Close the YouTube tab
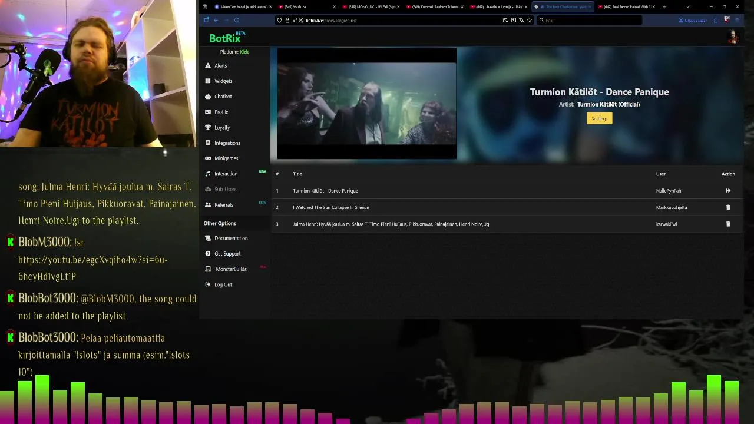The width and height of the screenshot is (754, 424). pos(335,7)
